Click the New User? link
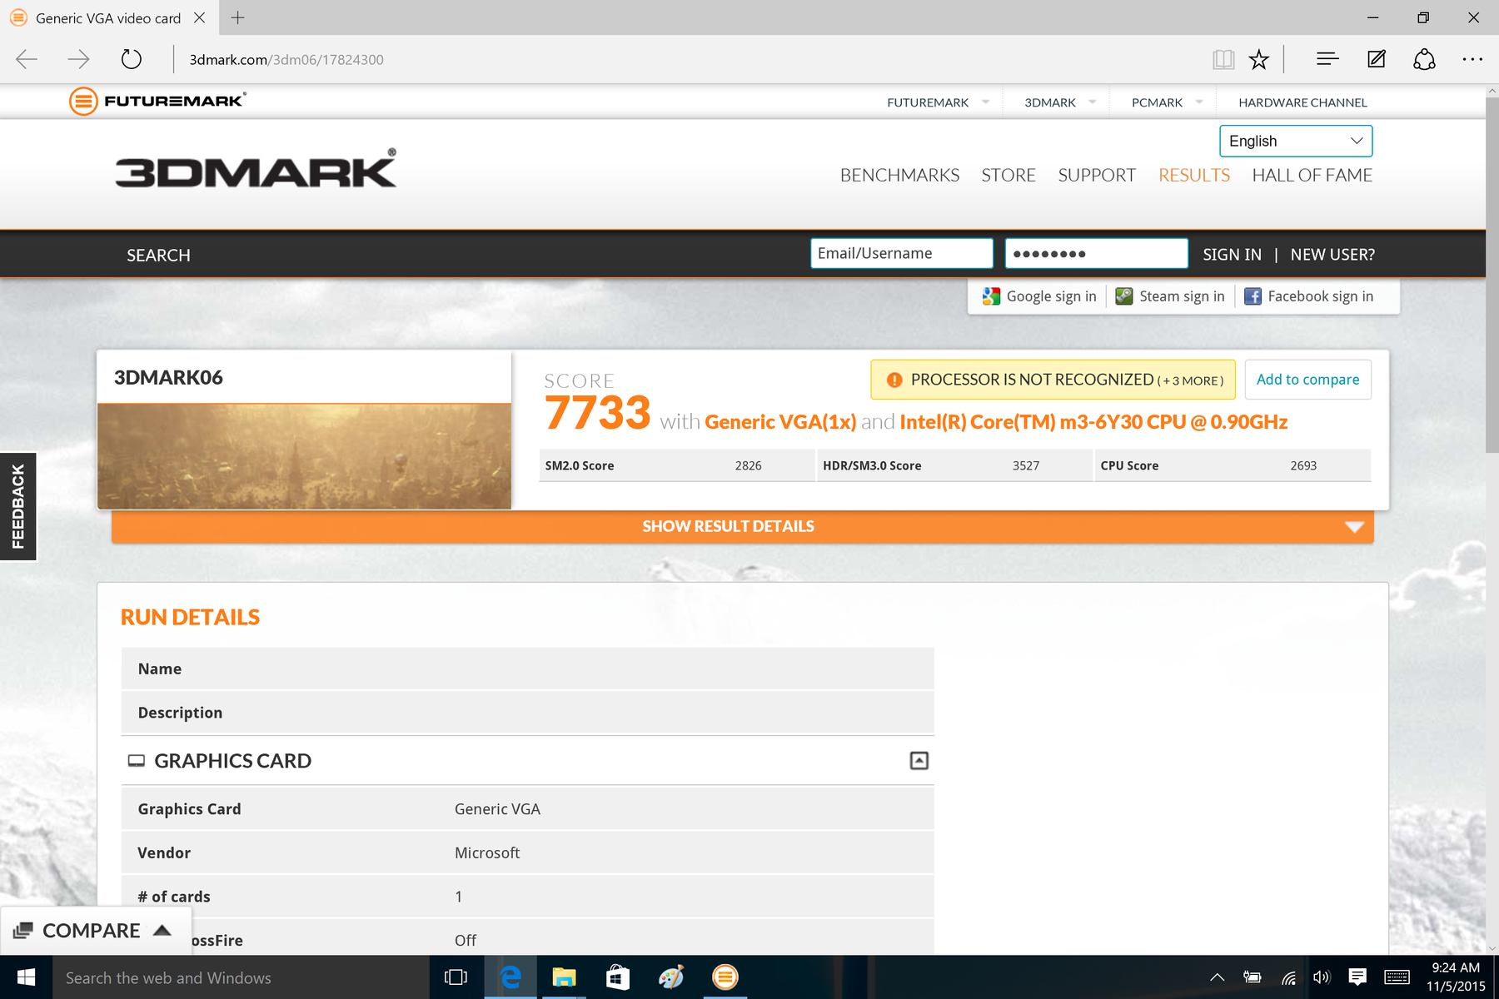The height and width of the screenshot is (999, 1499). 1332,254
